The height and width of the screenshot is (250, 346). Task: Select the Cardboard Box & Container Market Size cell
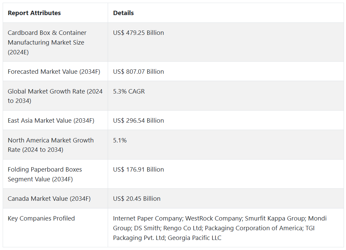(47, 42)
